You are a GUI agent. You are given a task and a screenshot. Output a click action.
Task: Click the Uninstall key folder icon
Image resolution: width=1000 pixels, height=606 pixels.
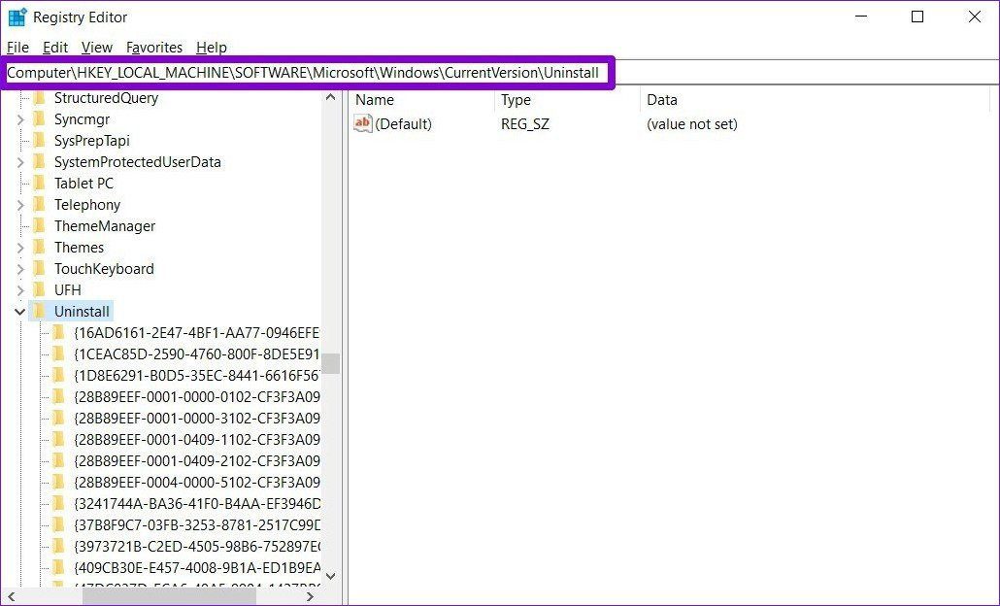pos(40,312)
